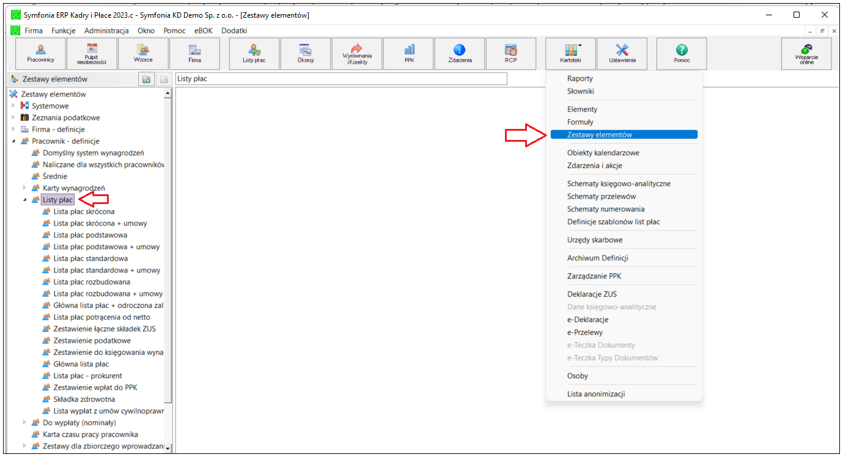The height and width of the screenshot is (457, 843).
Task: Choose Urzędy skarbowe menu entry
Action: click(x=624, y=240)
